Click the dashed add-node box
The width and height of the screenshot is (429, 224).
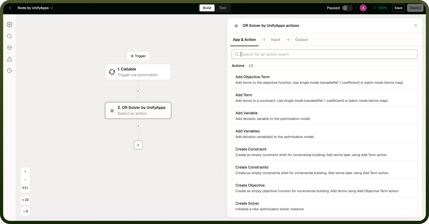138,145
